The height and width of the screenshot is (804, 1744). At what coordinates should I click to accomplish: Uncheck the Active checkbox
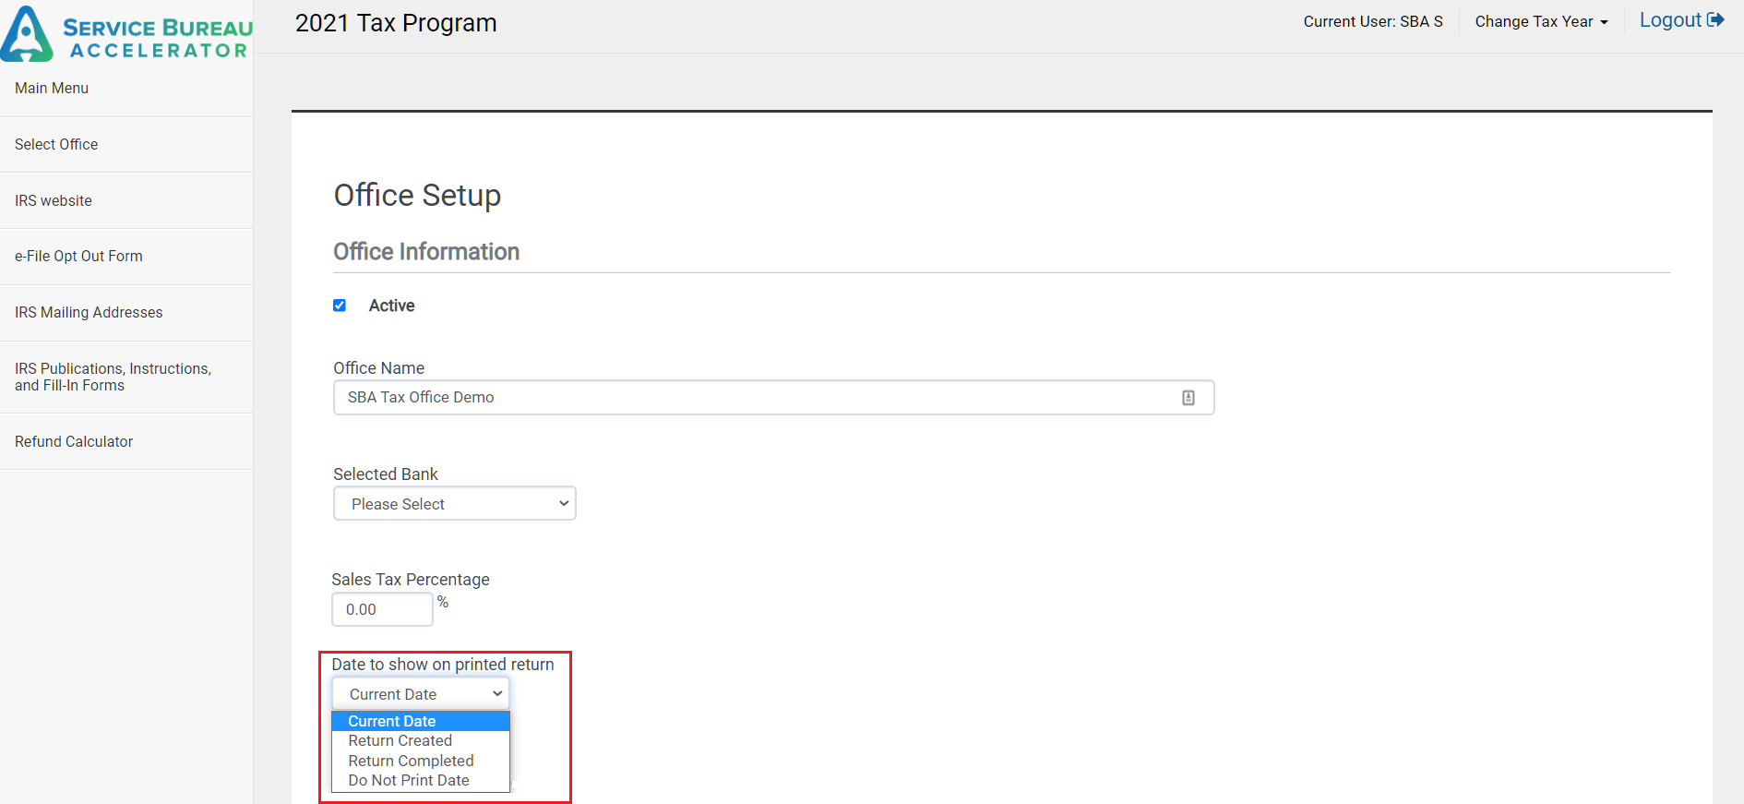340,306
